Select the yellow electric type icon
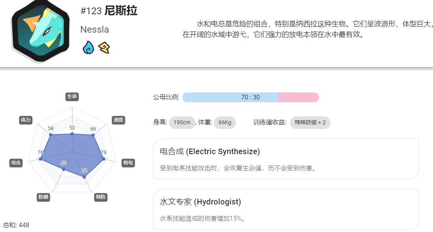 coord(104,48)
